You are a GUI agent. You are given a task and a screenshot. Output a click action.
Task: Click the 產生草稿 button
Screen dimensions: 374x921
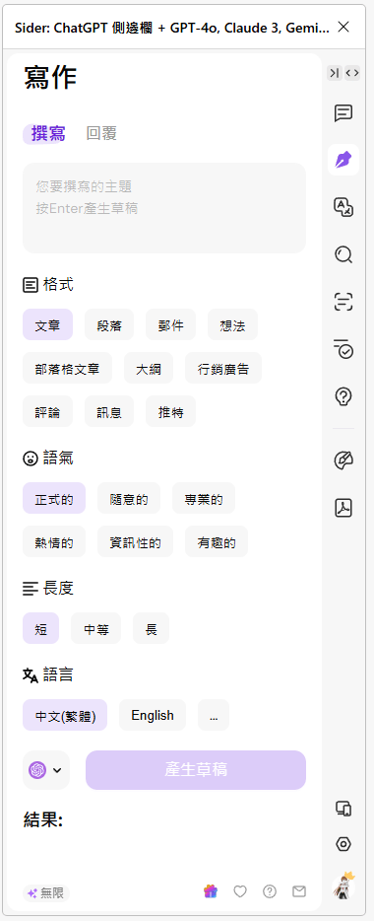tap(196, 769)
